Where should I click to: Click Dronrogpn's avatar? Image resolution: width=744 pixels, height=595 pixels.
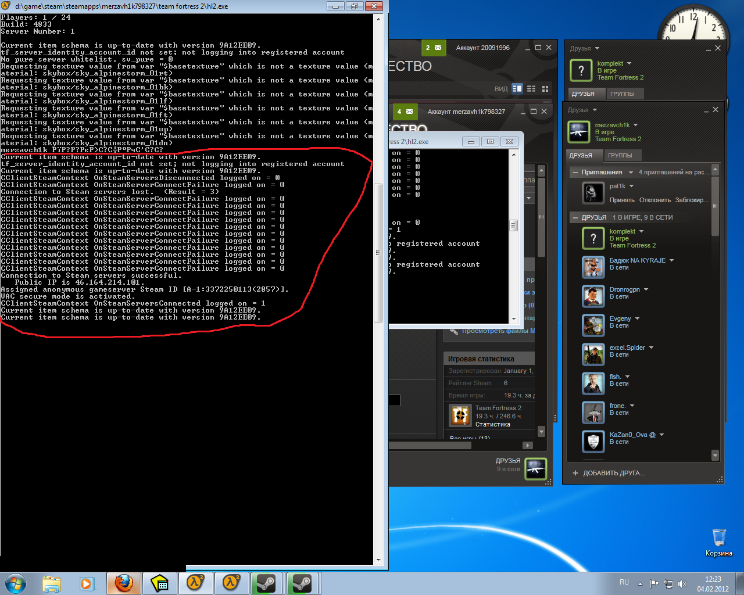(593, 296)
